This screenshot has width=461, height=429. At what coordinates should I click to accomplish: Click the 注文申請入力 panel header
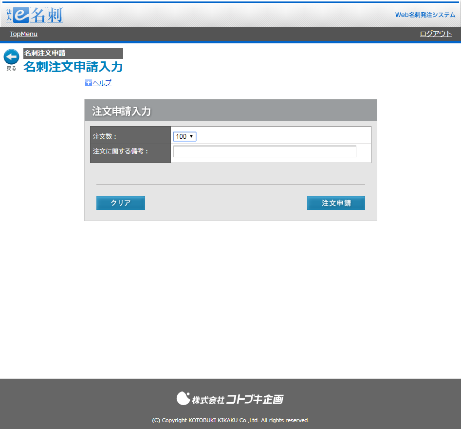click(x=231, y=110)
